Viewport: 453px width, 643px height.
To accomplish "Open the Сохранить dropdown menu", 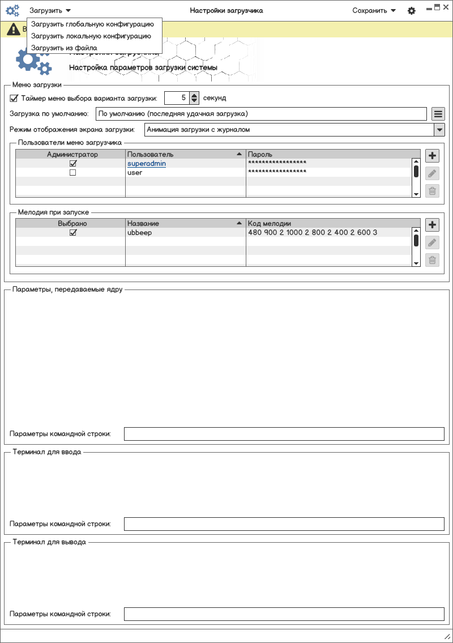I will pos(374,11).
